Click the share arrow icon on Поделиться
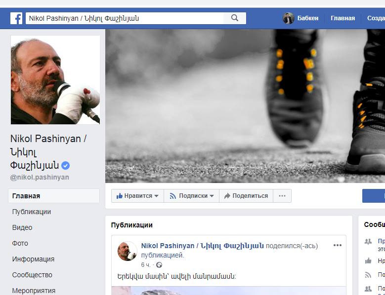The height and width of the screenshot is (295, 385). pos(227,196)
